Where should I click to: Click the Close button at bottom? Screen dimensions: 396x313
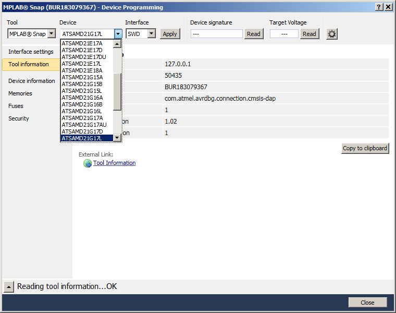pos(368,303)
